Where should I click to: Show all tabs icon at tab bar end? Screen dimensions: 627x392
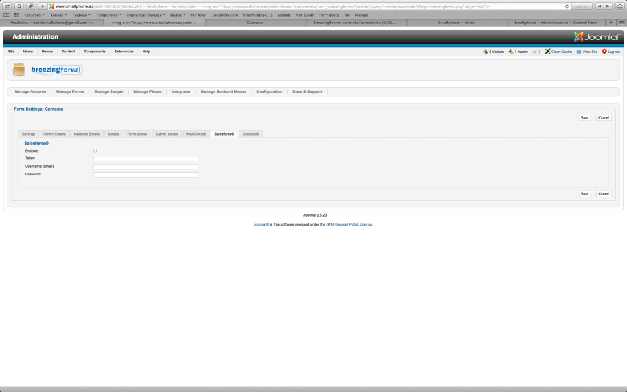coord(621,22)
